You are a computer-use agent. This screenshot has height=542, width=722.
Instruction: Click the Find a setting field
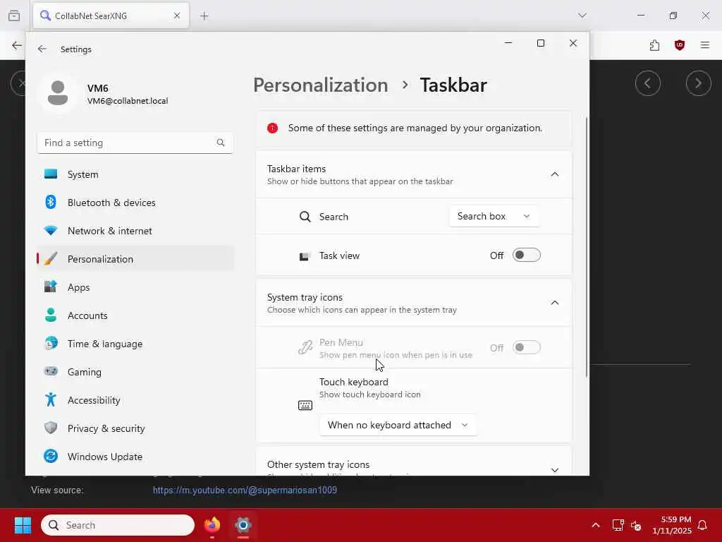(x=135, y=143)
